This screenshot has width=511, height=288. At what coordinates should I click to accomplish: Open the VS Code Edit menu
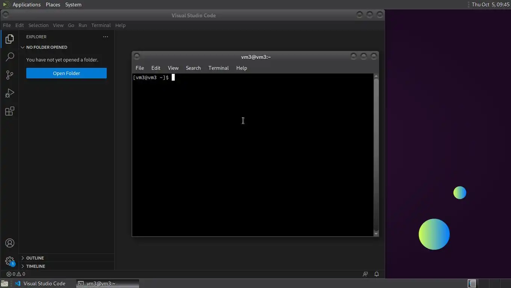(20, 25)
